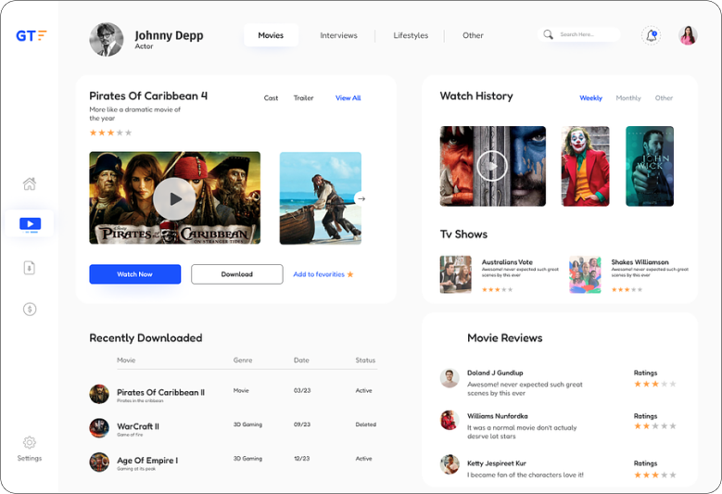Click Pirates Of Caribbean II row avatar
The height and width of the screenshot is (494, 722).
[99, 394]
